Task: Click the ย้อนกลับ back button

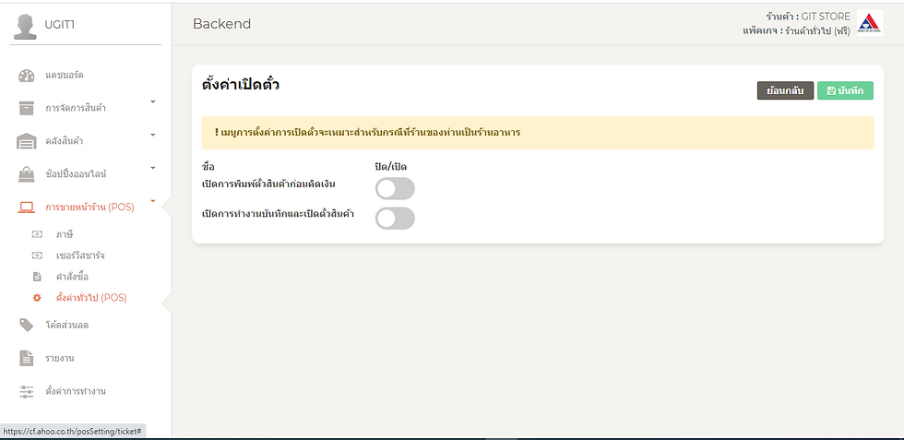Action: (785, 90)
